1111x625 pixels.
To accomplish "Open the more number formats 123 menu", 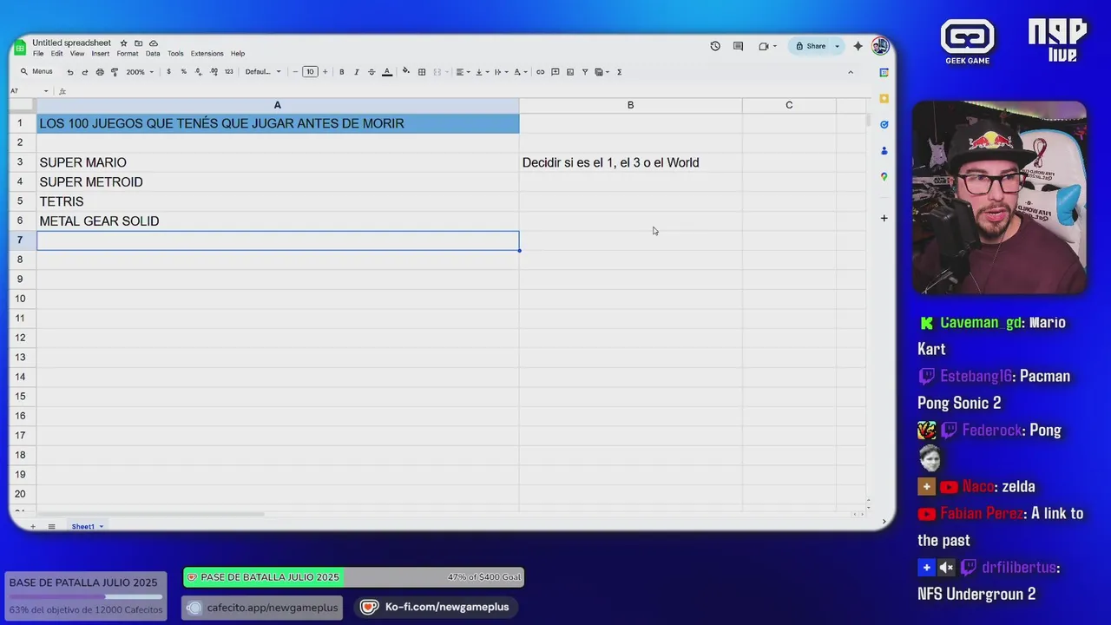I will (x=229, y=72).
